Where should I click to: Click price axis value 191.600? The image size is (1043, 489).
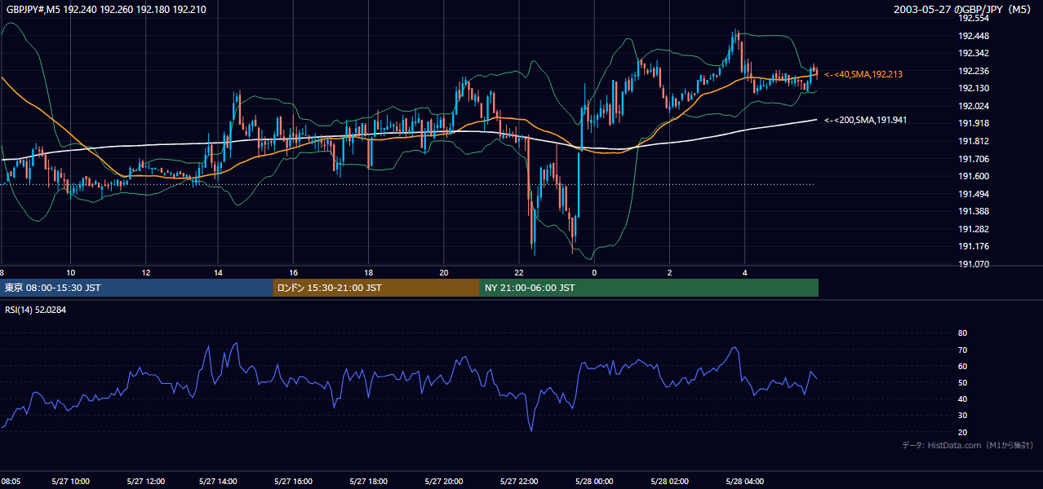click(974, 176)
